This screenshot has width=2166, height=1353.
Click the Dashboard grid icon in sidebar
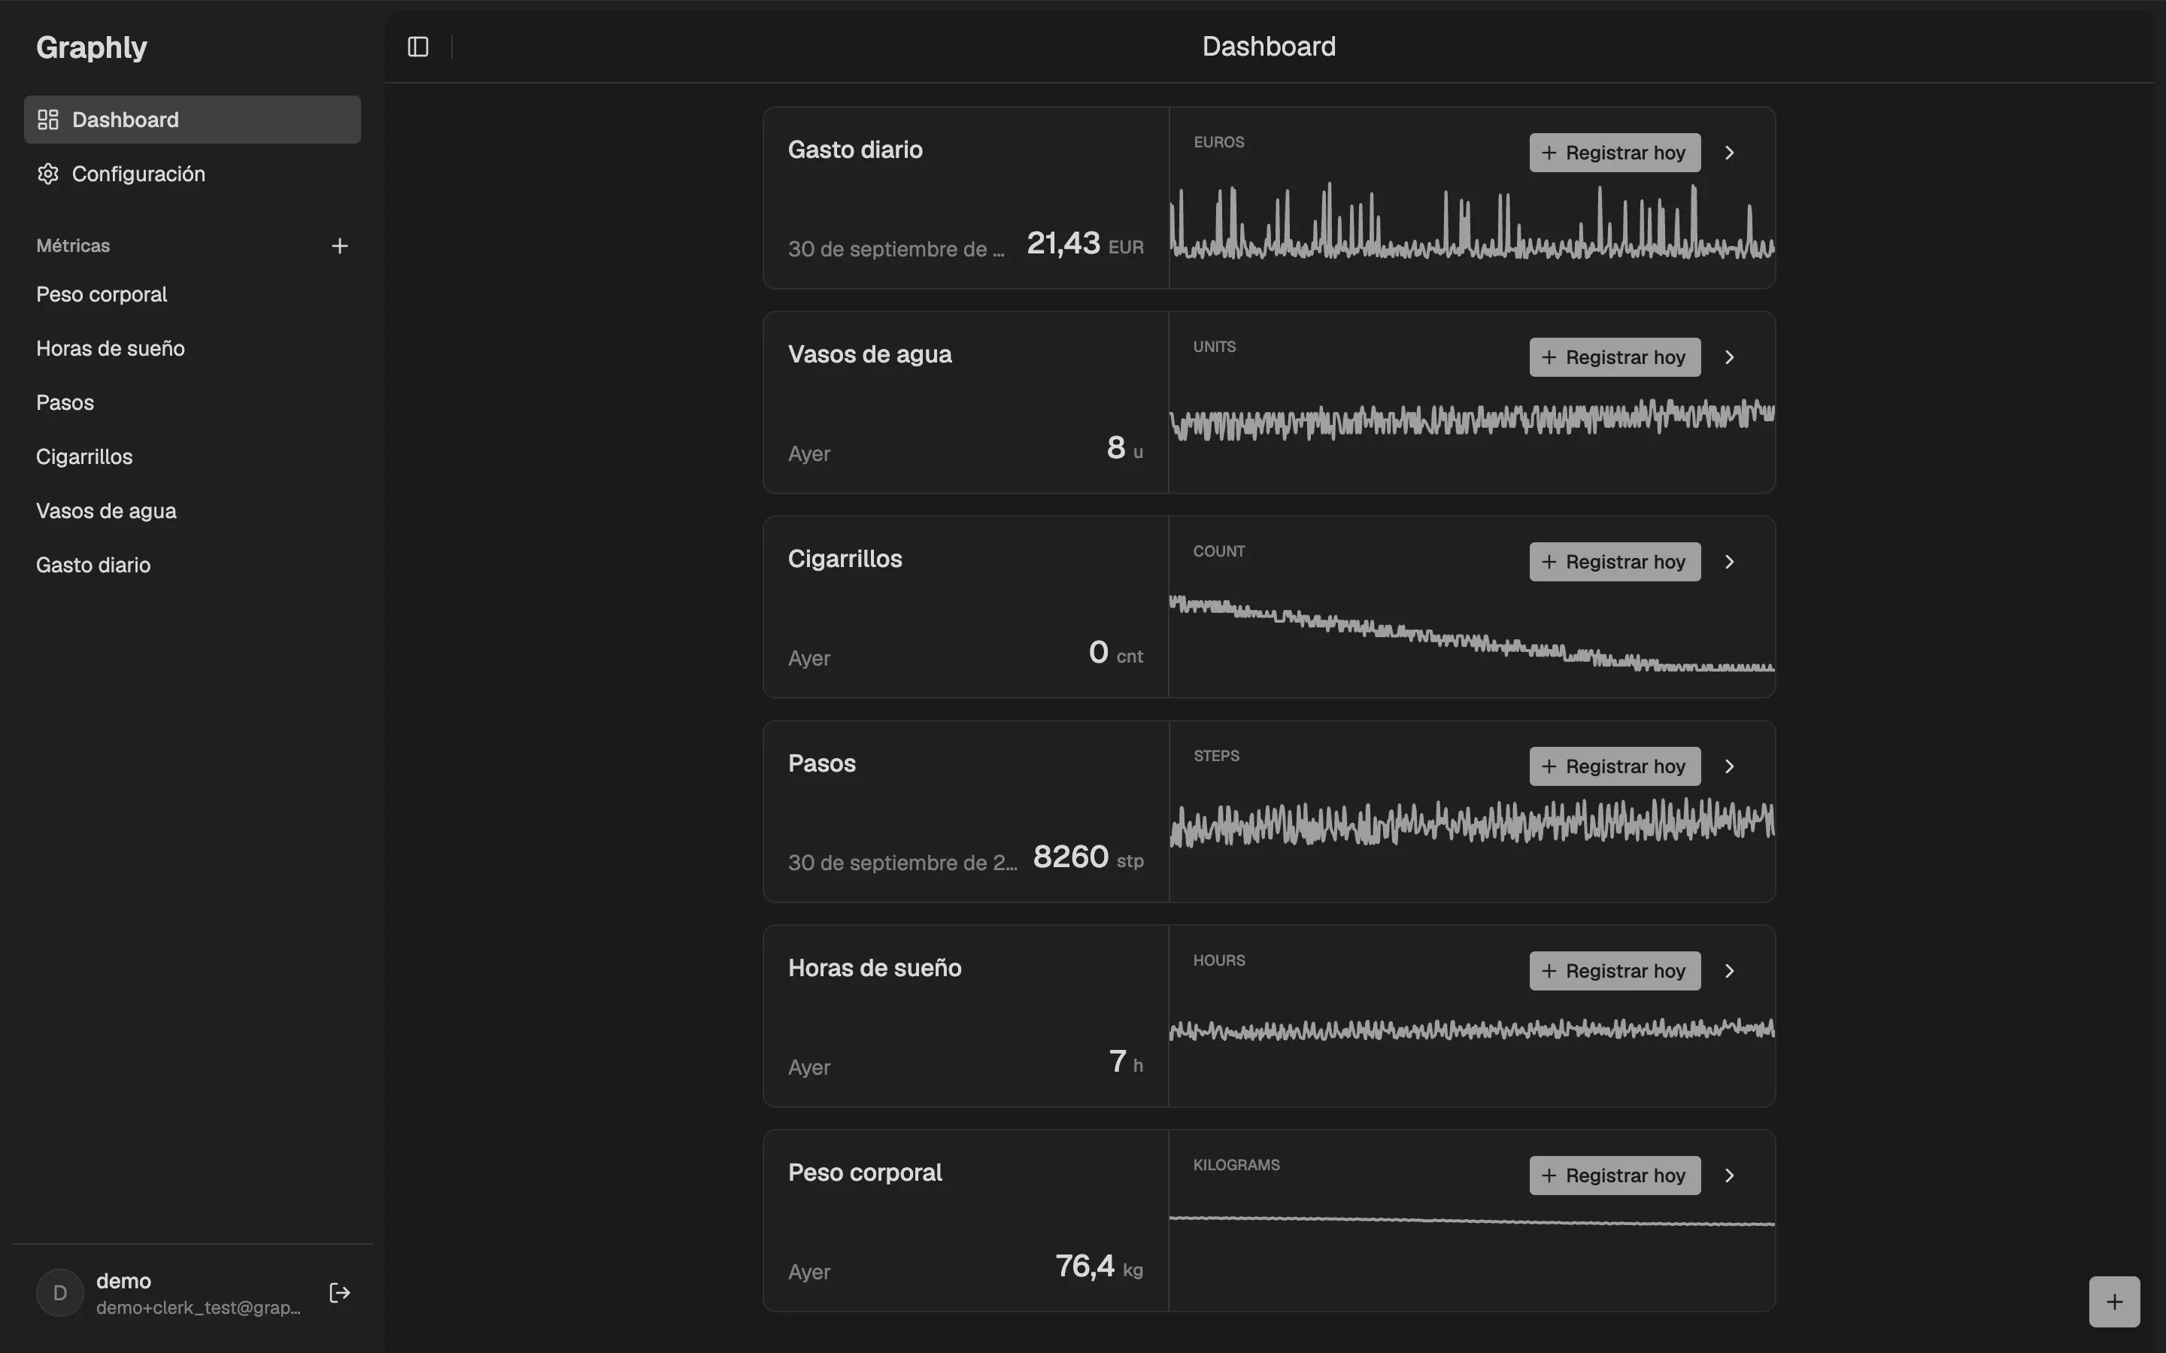(48, 119)
